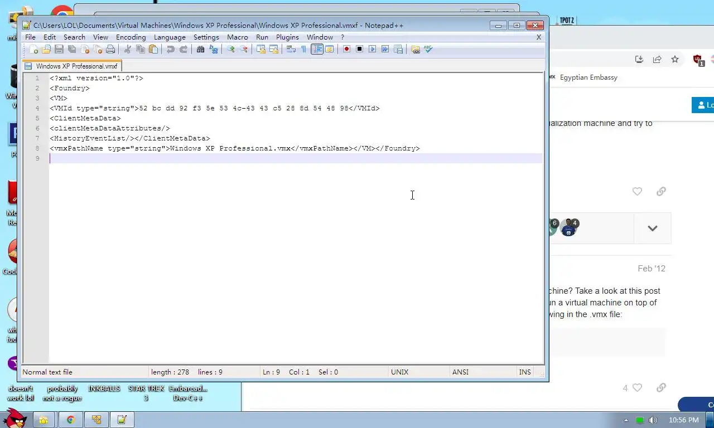
Task: Save current recorded macro icon
Action: click(x=398, y=49)
